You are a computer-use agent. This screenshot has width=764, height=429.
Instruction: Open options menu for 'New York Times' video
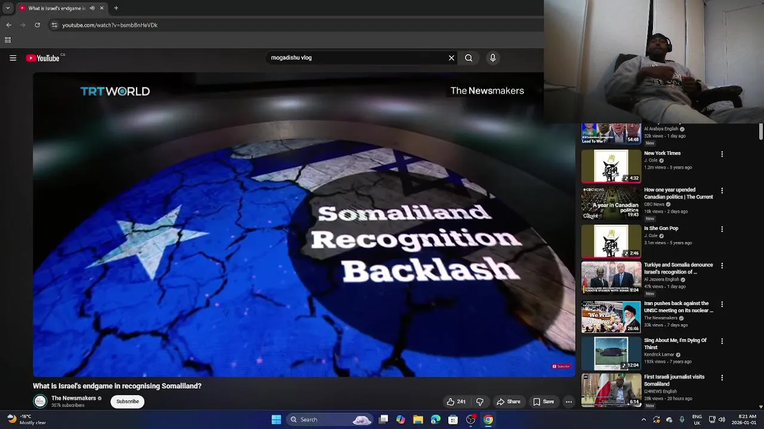coord(722,154)
